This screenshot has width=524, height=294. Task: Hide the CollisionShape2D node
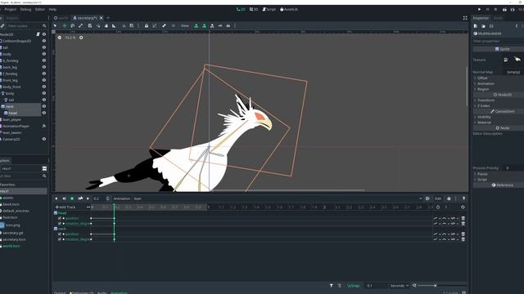coord(43,41)
